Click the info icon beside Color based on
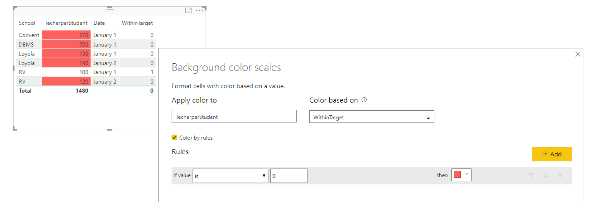591x202 pixels. [364, 100]
